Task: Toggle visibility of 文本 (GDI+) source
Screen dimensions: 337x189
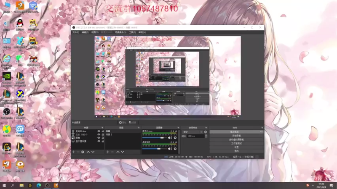Action: pyautogui.click(x=99, y=134)
